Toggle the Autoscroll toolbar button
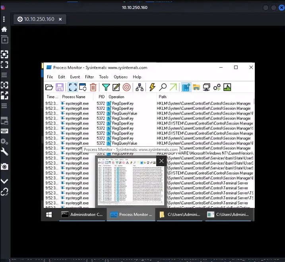 pos(83,87)
